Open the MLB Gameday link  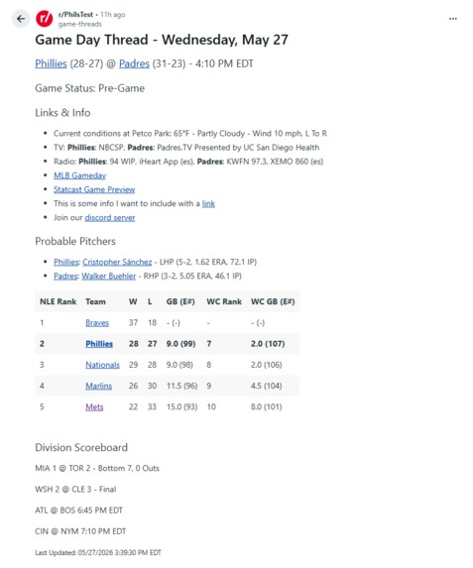(x=79, y=175)
